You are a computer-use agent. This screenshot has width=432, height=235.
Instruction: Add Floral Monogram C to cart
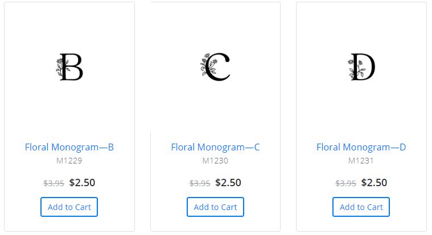[x=215, y=207]
